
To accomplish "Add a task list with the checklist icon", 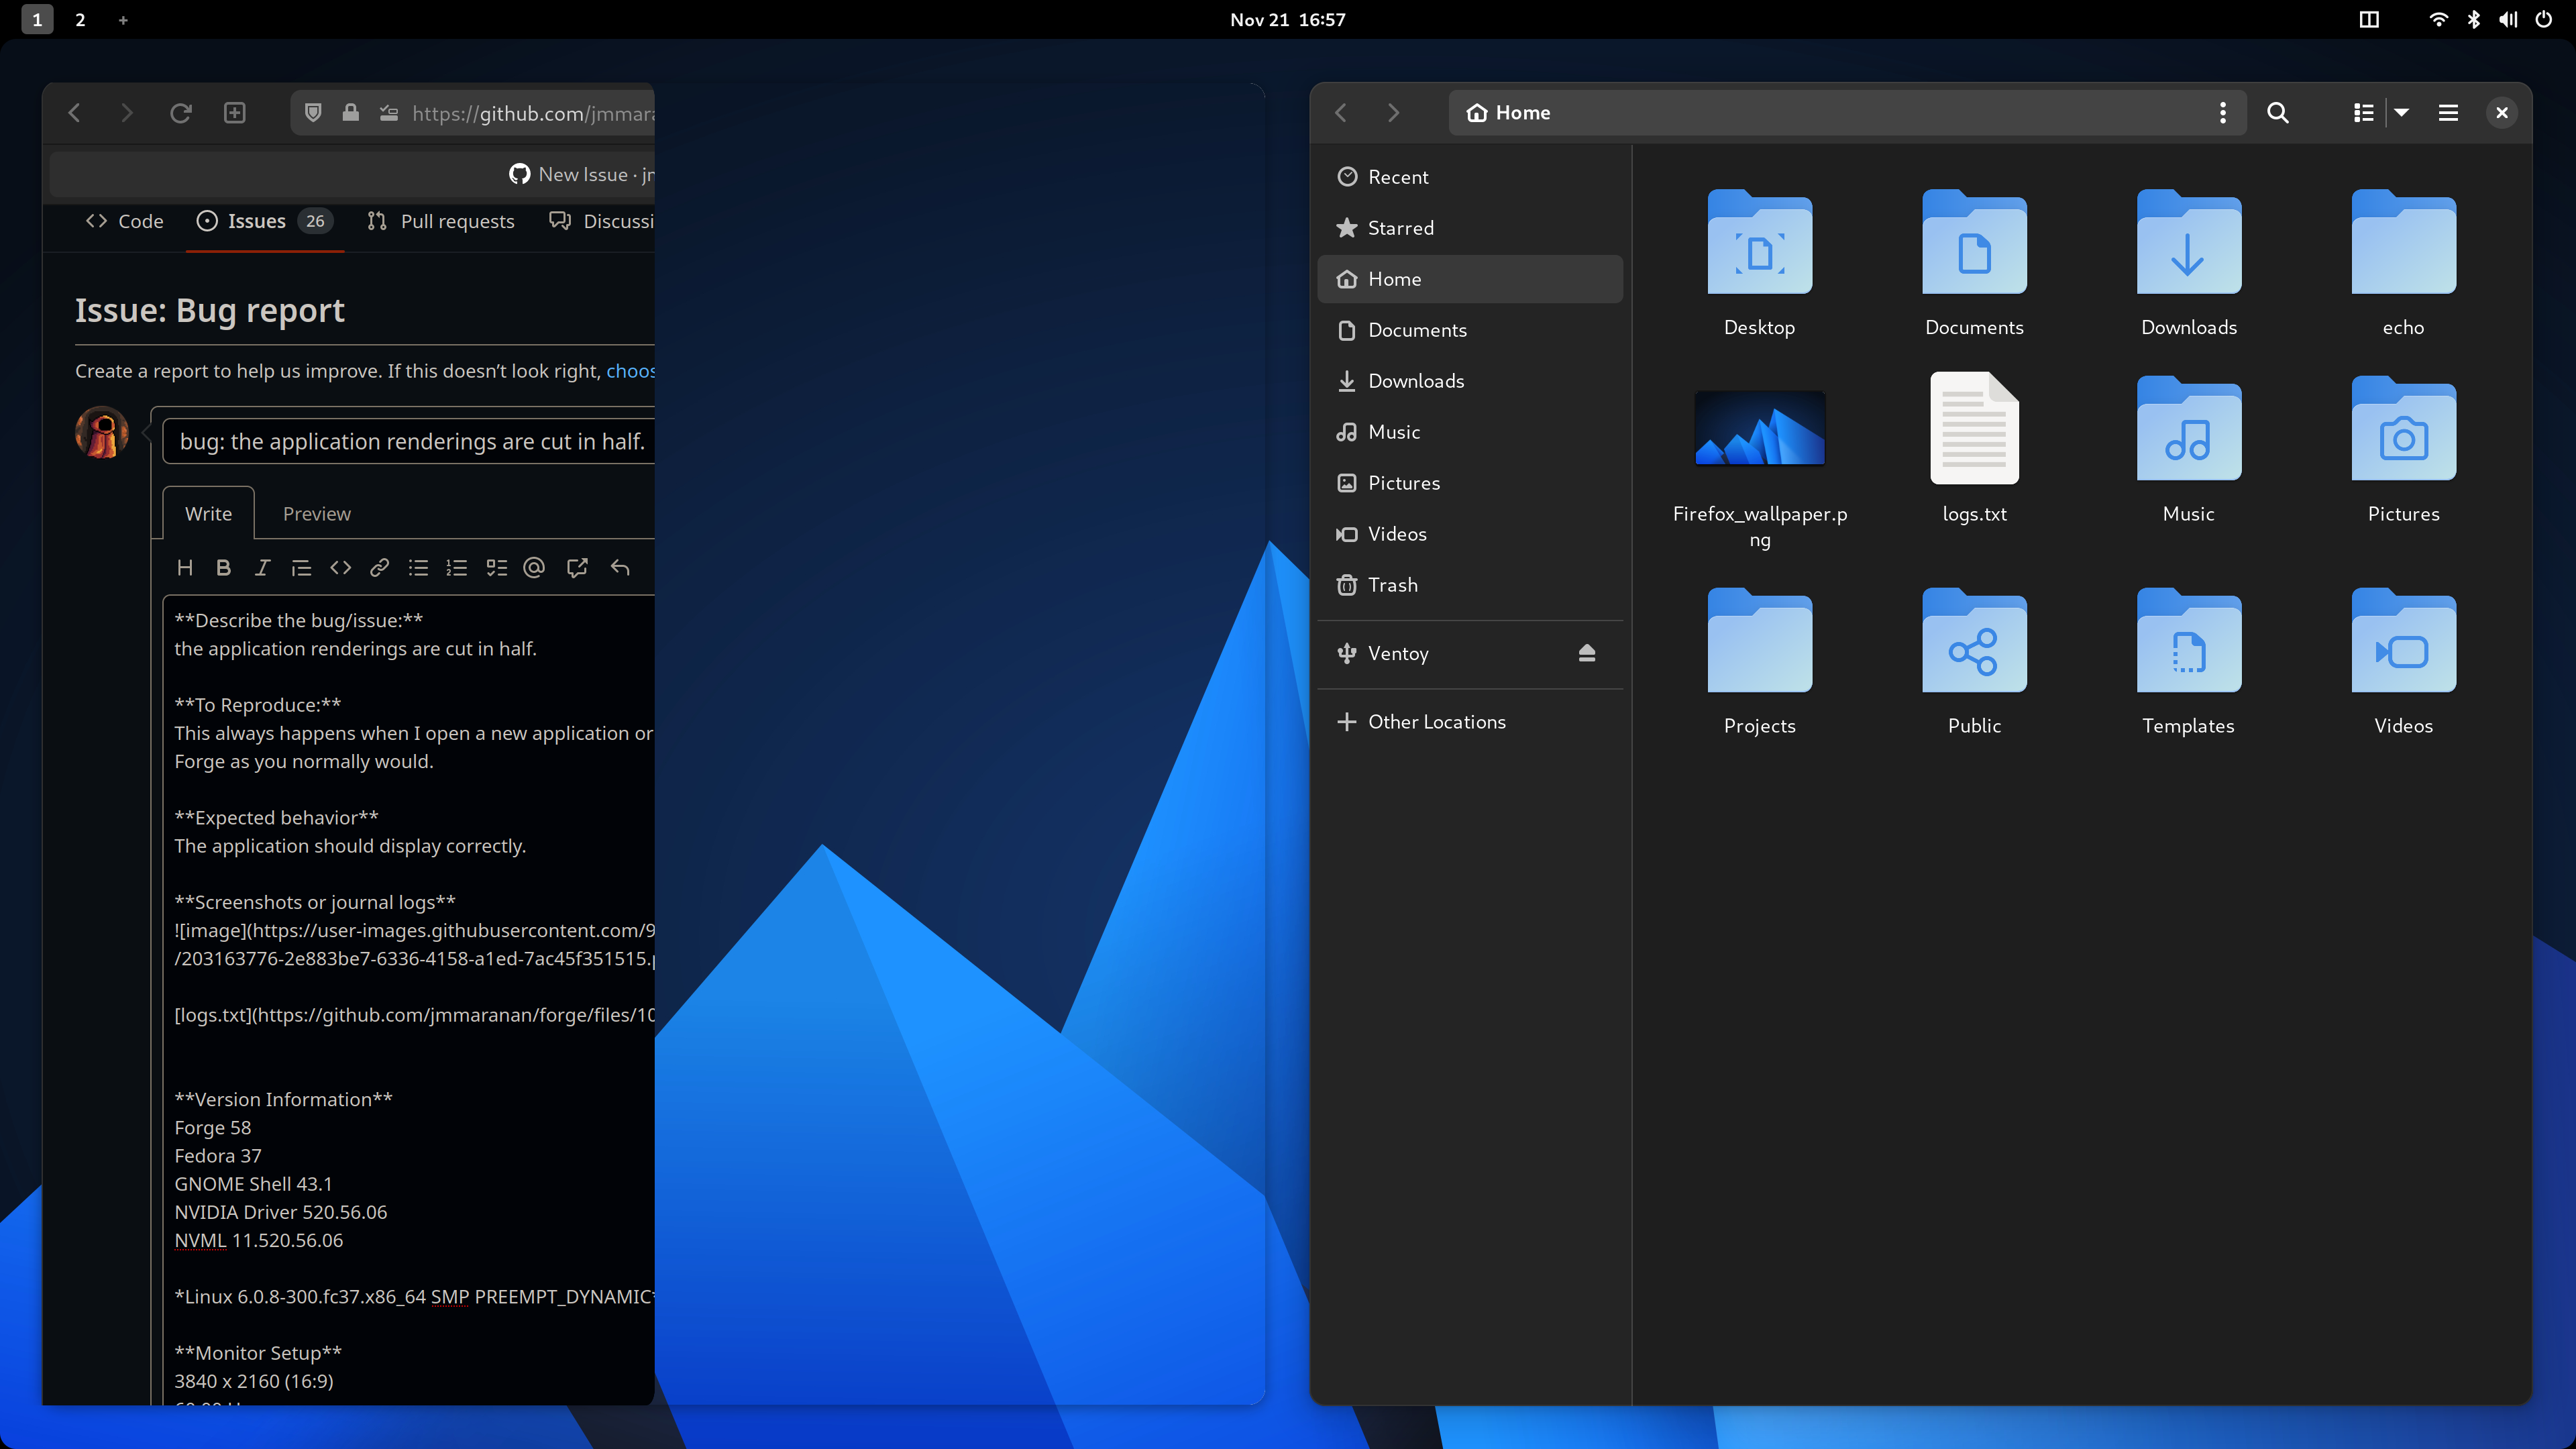I will [497, 567].
